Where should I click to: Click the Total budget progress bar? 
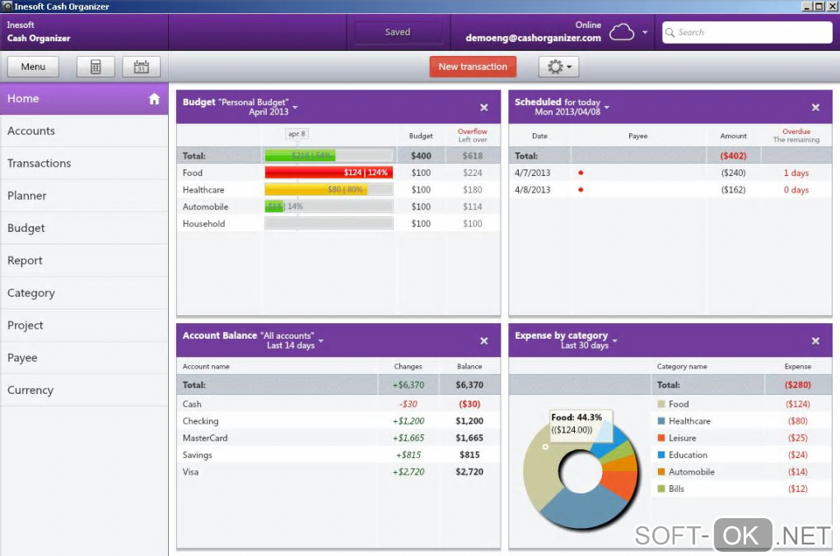[x=329, y=155]
